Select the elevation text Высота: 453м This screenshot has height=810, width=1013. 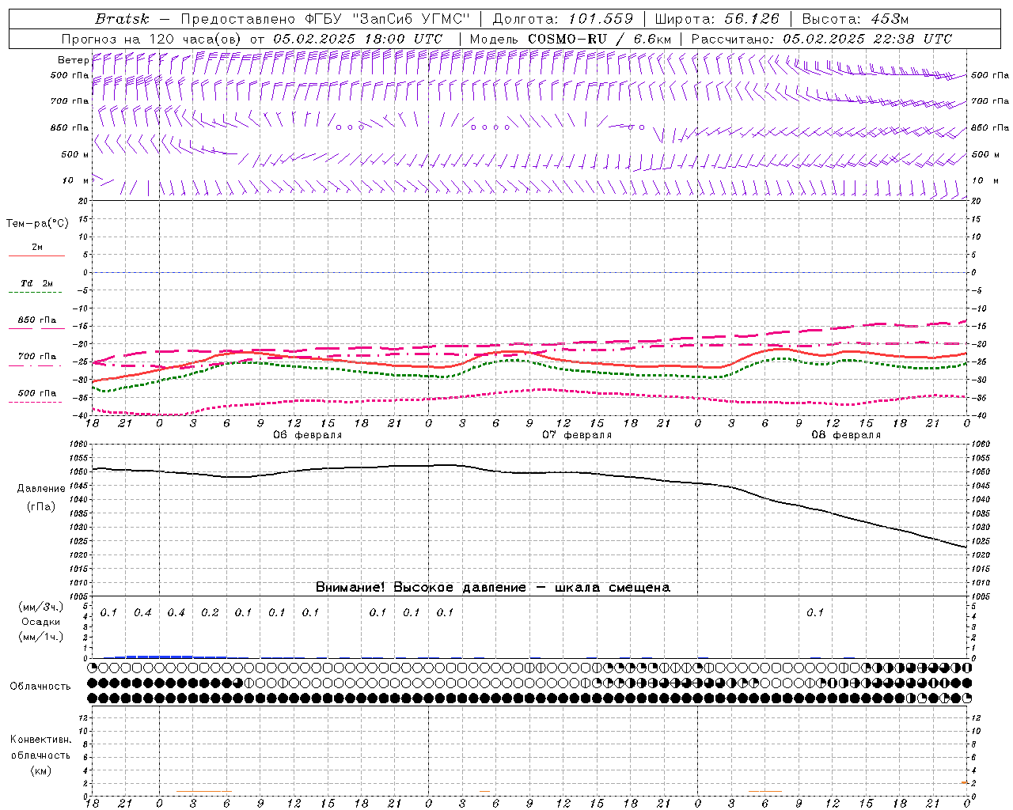(856, 19)
